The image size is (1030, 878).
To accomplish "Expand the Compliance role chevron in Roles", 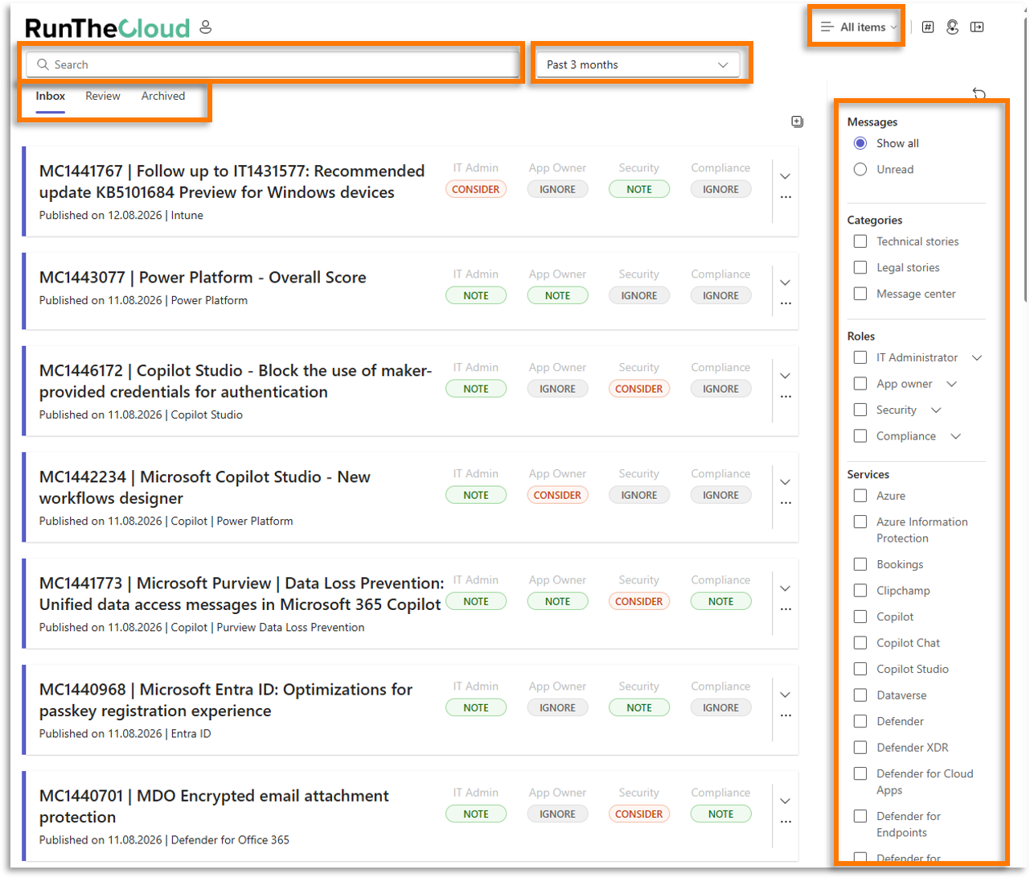I will click(x=956, y=436).
